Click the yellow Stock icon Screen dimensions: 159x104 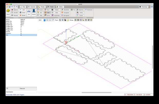click(8, 11)
